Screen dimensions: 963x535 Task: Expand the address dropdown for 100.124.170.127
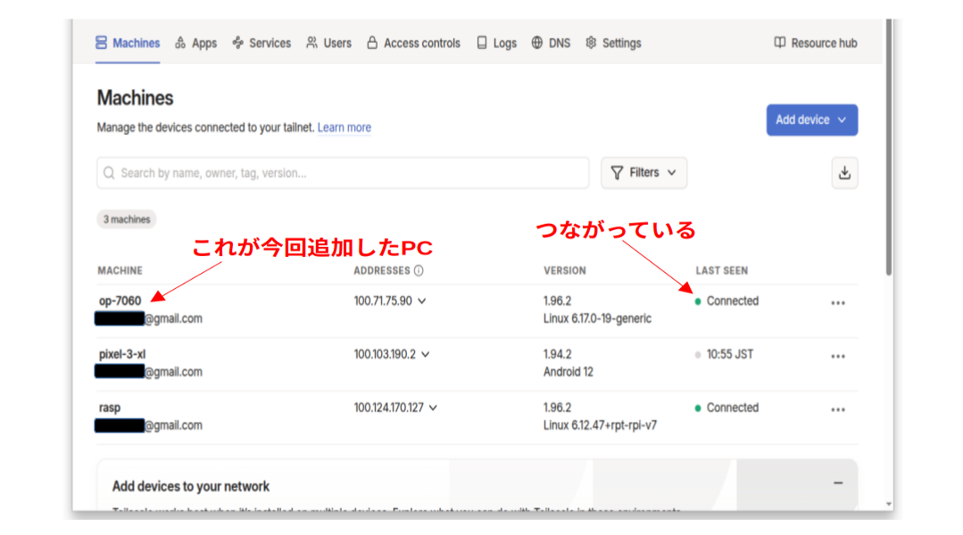tap(433, 408)
